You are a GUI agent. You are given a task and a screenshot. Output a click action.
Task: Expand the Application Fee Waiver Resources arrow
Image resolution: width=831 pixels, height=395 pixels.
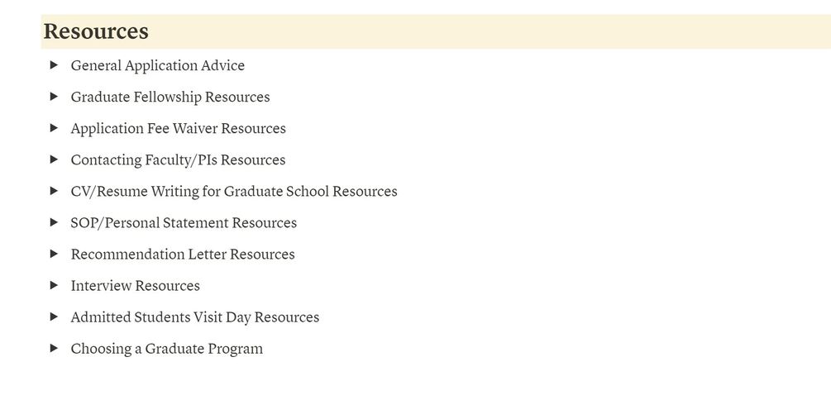pyautogui.click(x=55, y=128)
